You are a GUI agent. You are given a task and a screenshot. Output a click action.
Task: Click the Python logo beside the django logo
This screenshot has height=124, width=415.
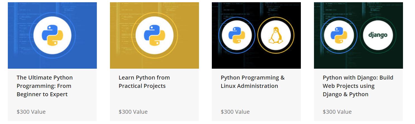point(339,35)
